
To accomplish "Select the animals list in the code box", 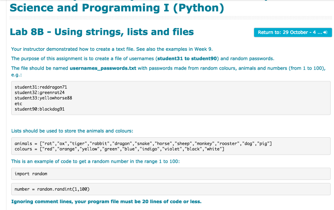I will coord(143,143).
